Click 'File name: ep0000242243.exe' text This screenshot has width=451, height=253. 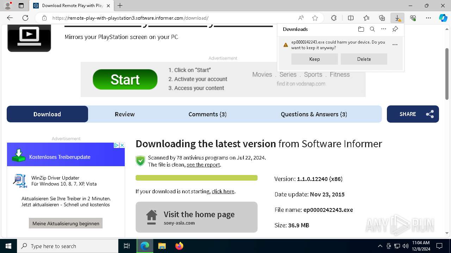(314, 210)
